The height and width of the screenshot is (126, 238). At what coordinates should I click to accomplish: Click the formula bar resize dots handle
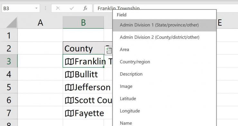click(x=45, y=8)
